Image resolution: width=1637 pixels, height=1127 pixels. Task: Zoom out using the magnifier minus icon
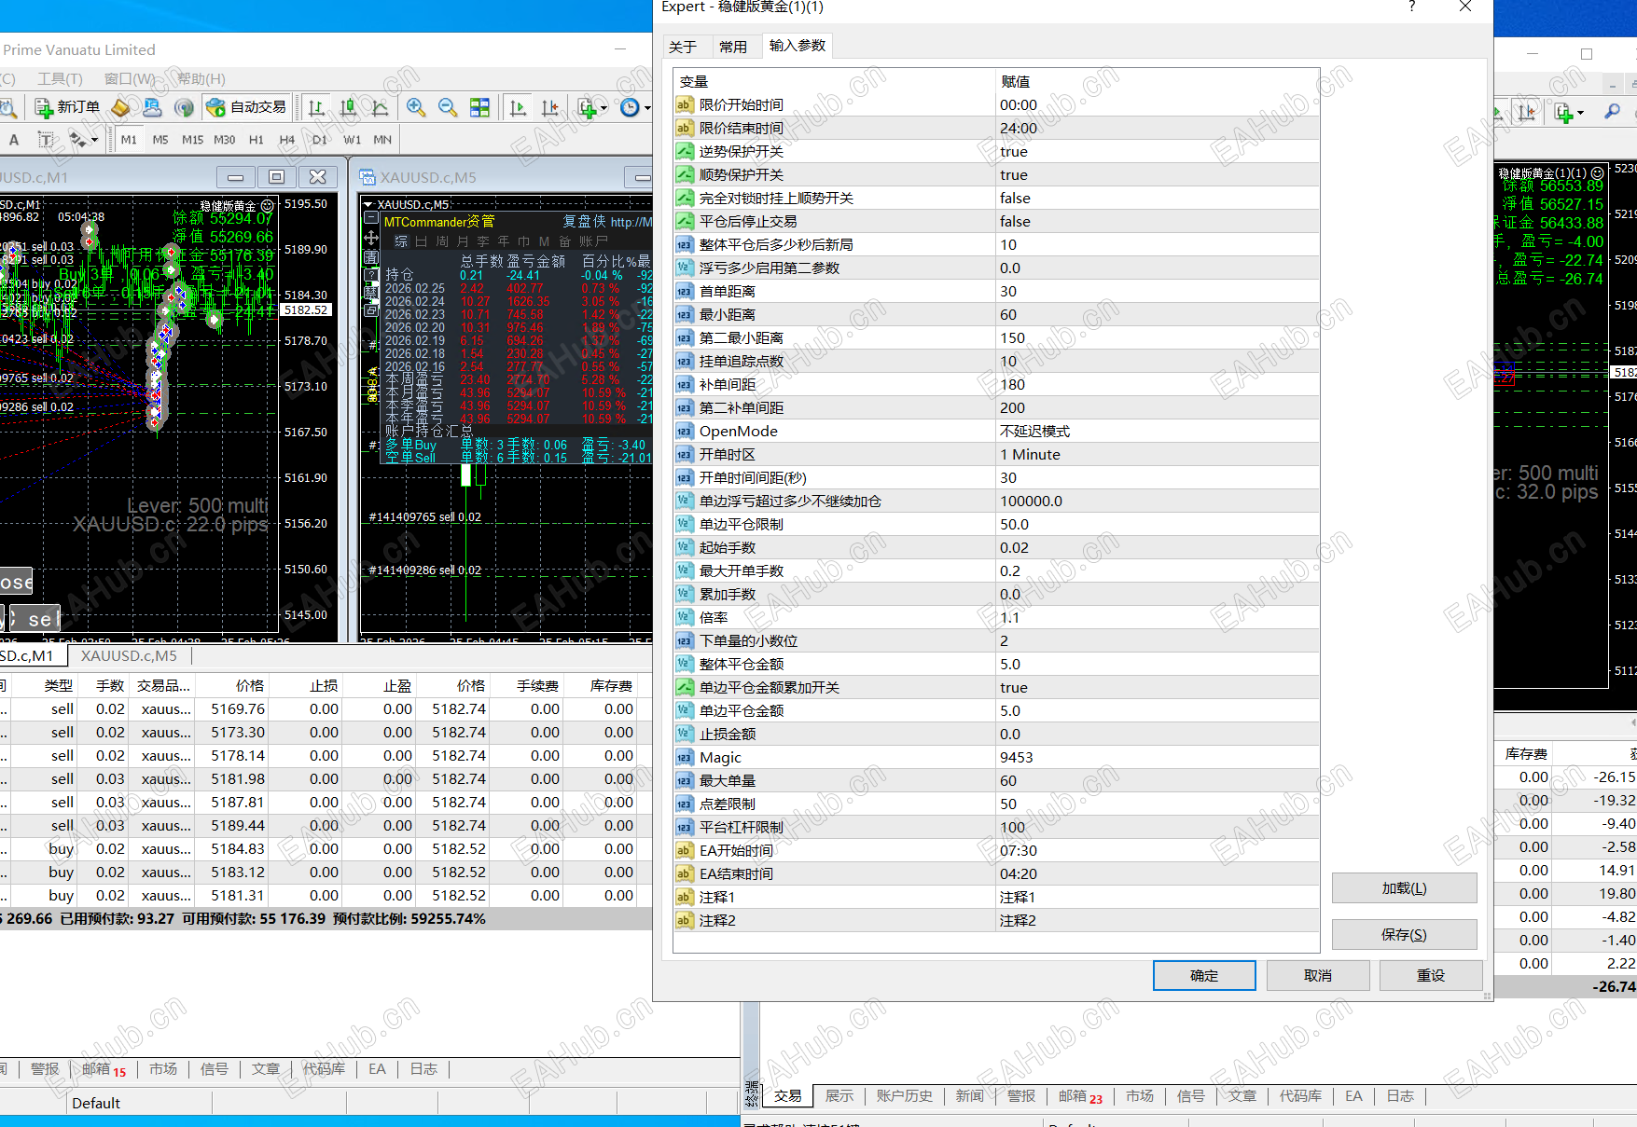pyautogui.click(x=447, y=107)
